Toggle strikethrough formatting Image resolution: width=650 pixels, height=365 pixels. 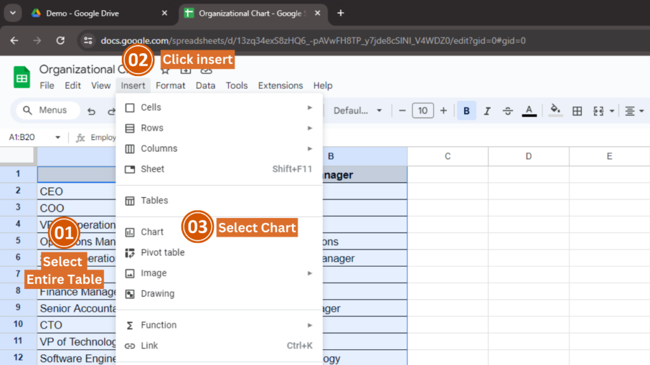508,110
